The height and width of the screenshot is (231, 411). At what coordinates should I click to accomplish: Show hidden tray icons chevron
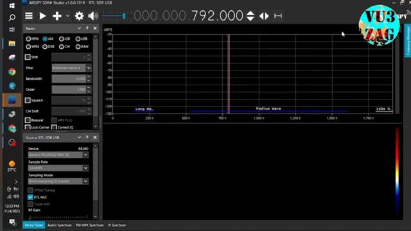(16, 182)
